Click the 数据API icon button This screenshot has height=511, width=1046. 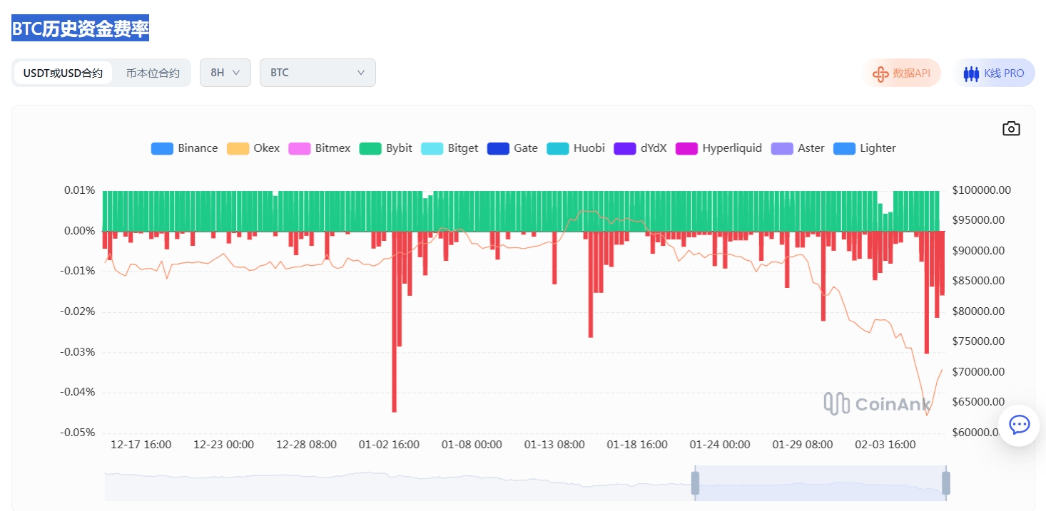[902, 73]
